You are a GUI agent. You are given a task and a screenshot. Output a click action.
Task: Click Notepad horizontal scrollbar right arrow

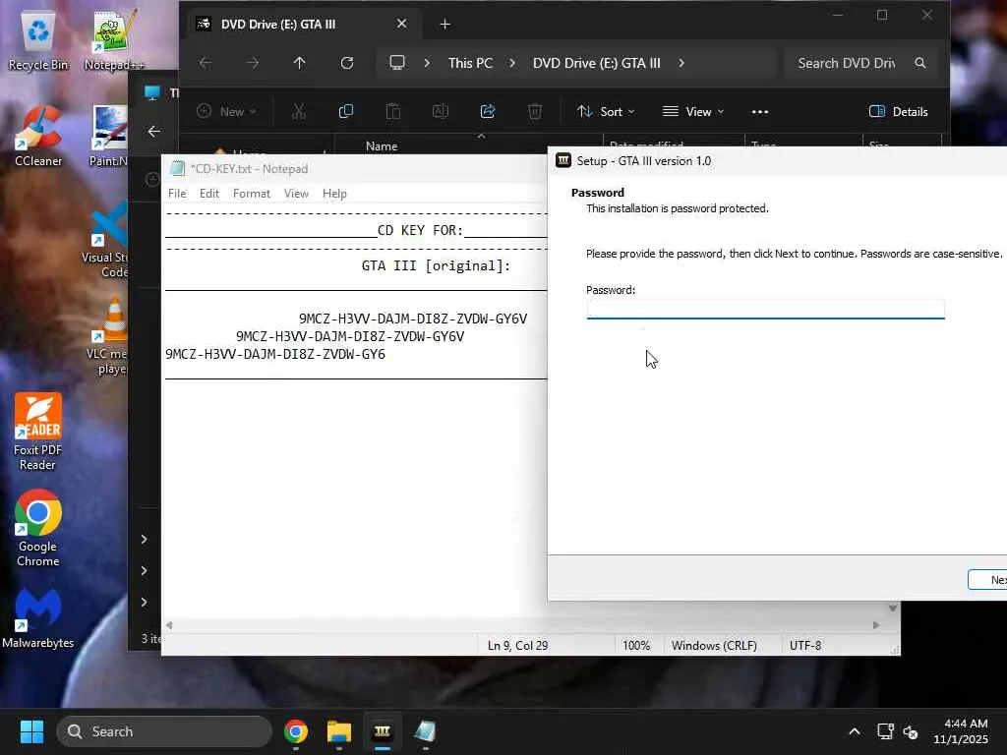click(876, 624)
